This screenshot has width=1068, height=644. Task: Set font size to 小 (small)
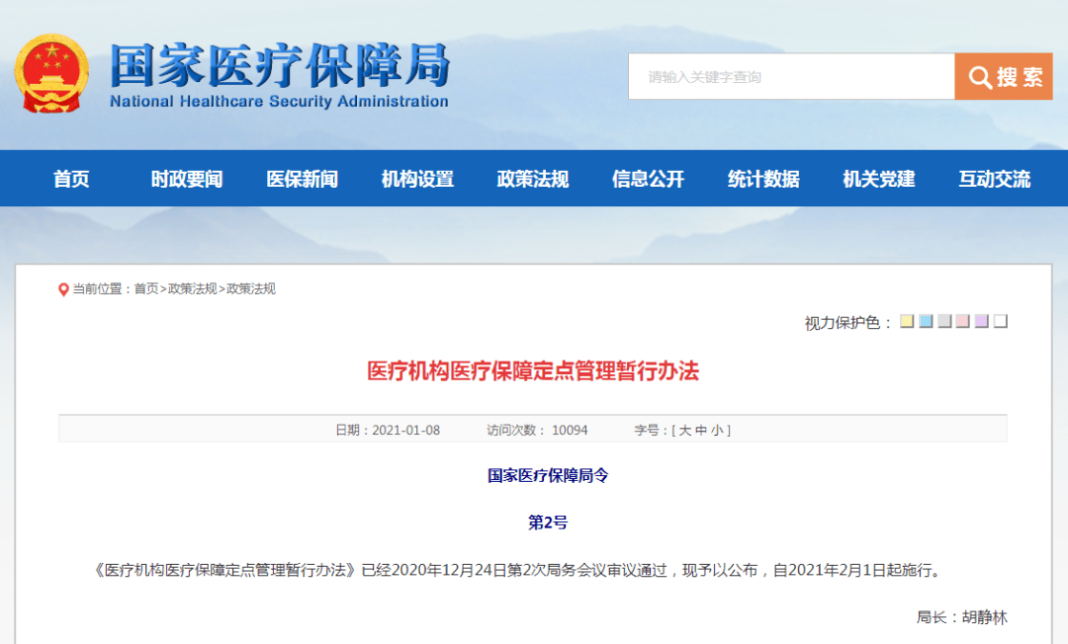pyautogui.click(x=717, y=431)
